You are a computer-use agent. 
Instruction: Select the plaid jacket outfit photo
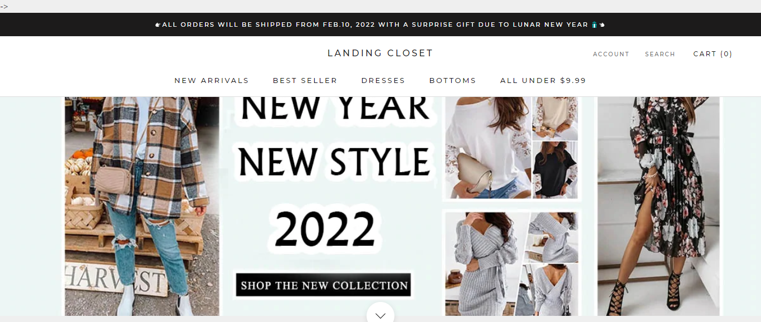pos(142,206)
